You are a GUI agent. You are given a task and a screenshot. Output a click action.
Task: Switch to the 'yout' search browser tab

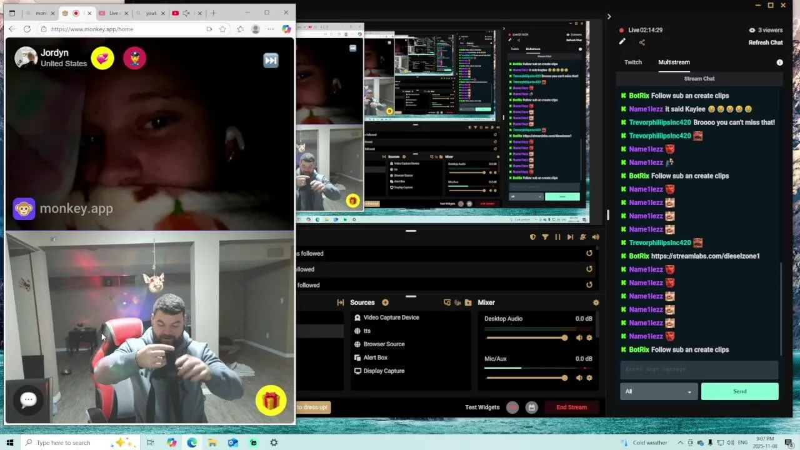(x=150, y=13)
